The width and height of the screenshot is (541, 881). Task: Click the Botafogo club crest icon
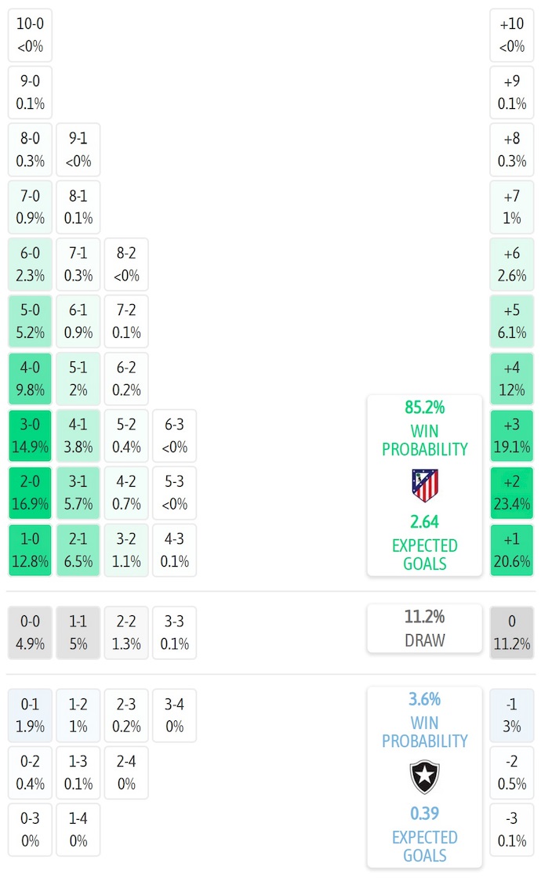(x=424, y=777)
